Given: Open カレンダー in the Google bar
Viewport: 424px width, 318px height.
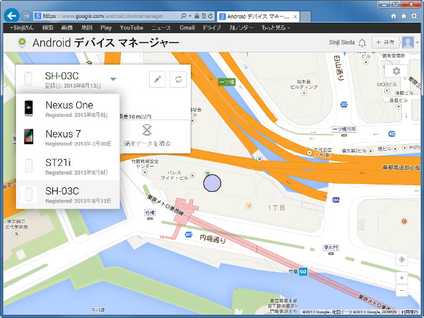Looking at the screenshot, I should [x=241, y=28].
